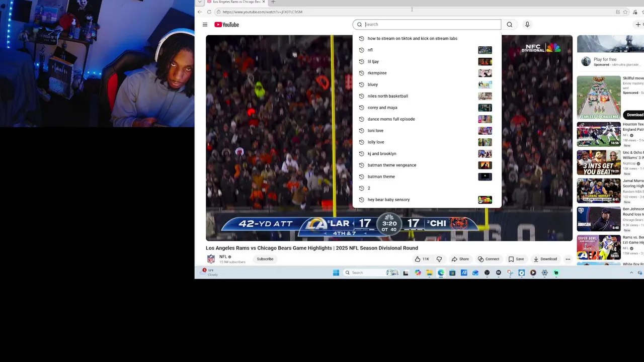Viewport: 644px width, 362px height.
Task: Open Task View from taskbar
Action: pyautogui.click(x=406, y=273)
